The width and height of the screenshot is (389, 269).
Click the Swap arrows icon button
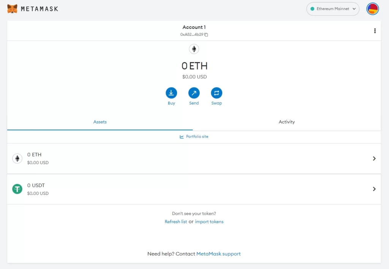tap(217, 93)
